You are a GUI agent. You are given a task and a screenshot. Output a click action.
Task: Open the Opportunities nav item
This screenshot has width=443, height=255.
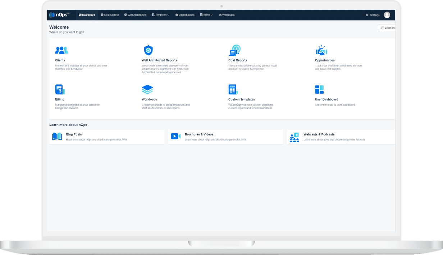click(x=185, y=15)
